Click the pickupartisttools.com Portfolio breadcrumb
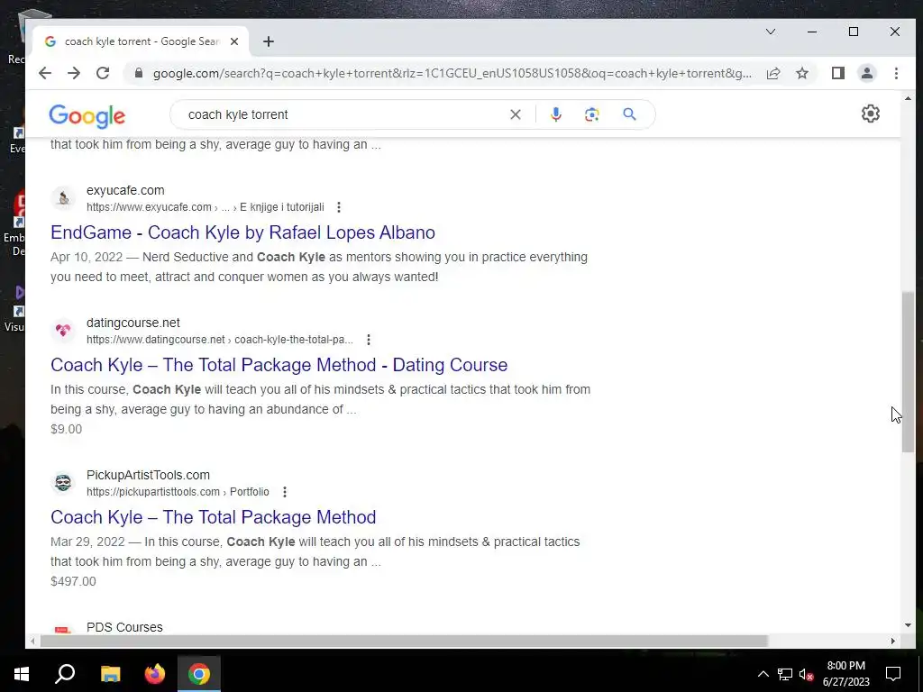The height and width of the screenshot is (692, 923). pos(178,492)
